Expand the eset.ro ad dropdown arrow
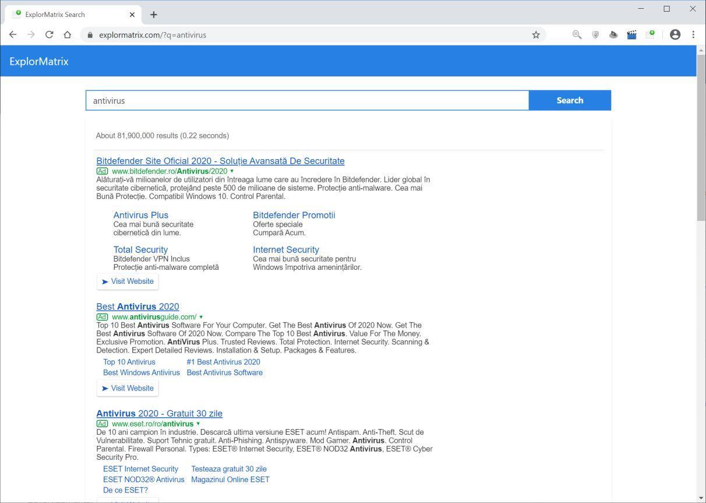706x503 pixels. [x=198, y=424]
